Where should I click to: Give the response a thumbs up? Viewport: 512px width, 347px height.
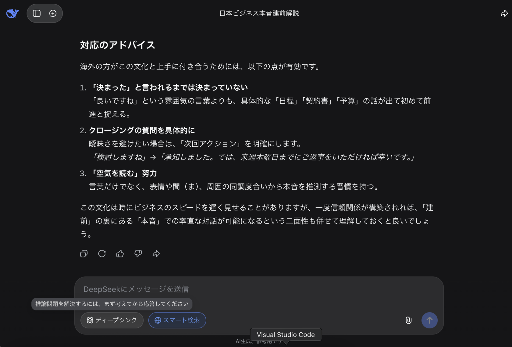pos(120,254)
